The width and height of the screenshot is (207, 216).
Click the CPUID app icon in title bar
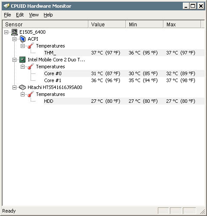click(x=6, y=6)
